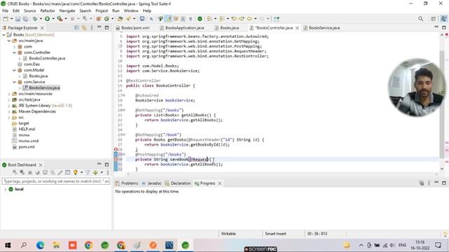Open Microsoft Edge from taskbar
This screenshot has height=252, width=449.
(40, 245)
